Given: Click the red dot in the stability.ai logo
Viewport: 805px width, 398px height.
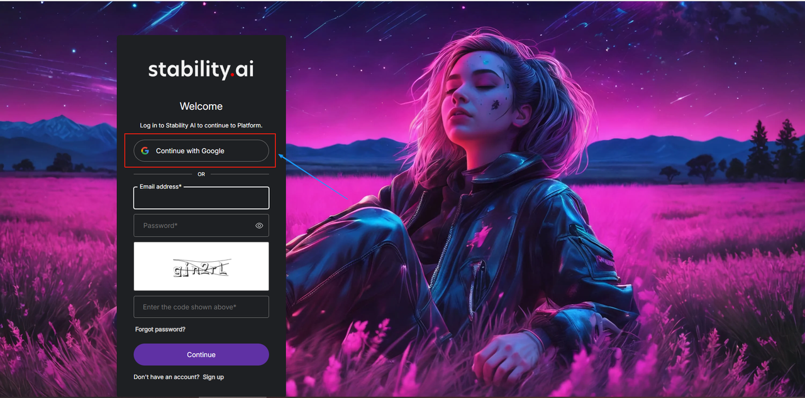Looking at the screenshot, I should (232, 75).
